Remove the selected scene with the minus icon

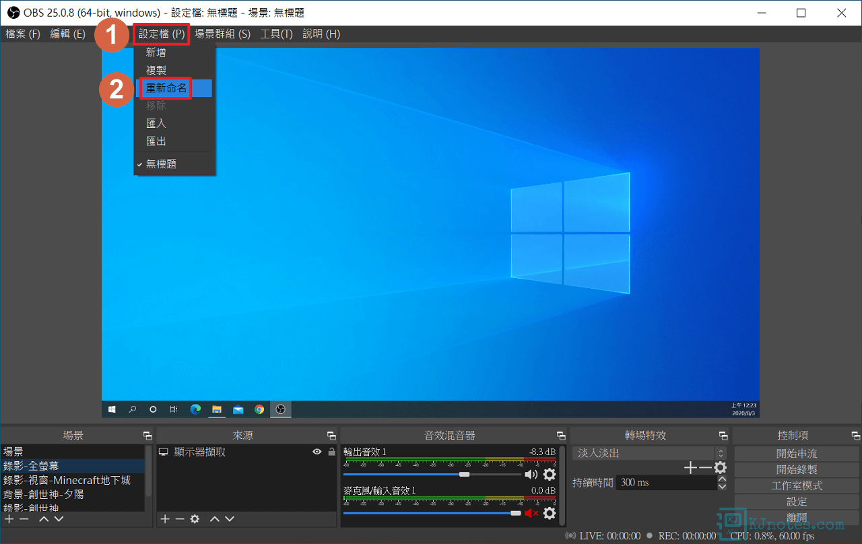click(x=24, y=519)
